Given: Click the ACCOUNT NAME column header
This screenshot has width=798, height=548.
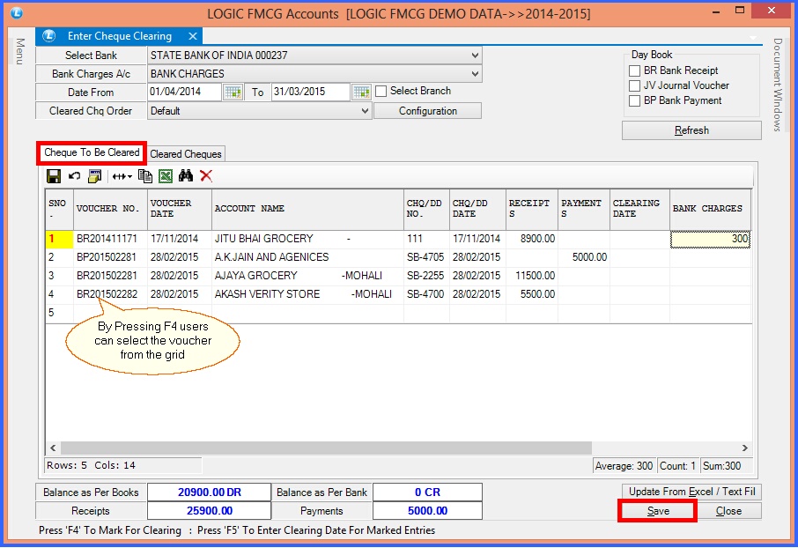Looking at the screenshot, I should 307,209.
